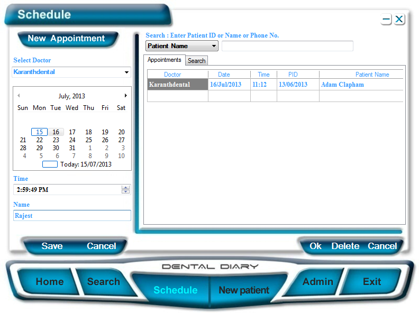419x313 pixels.
Task: Click the Save button
Action: point(52,246)
